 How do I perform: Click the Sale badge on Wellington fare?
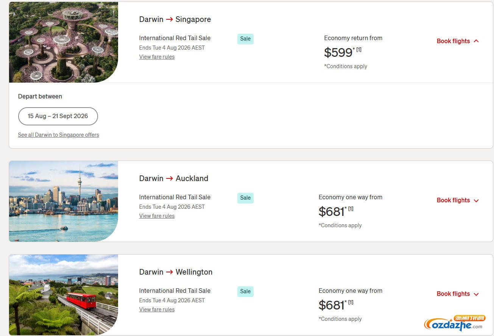tap(245, 291)
